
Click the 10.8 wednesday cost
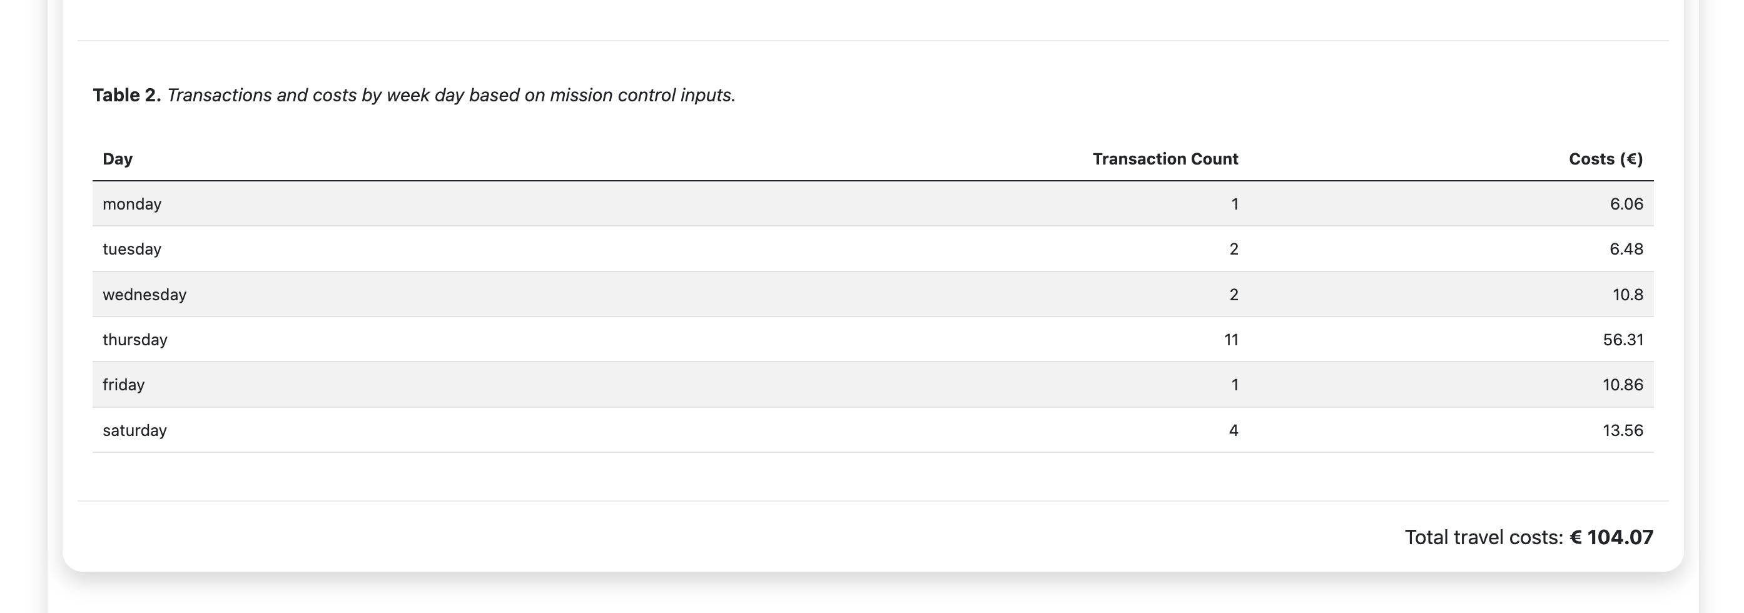click(1627, 295)
